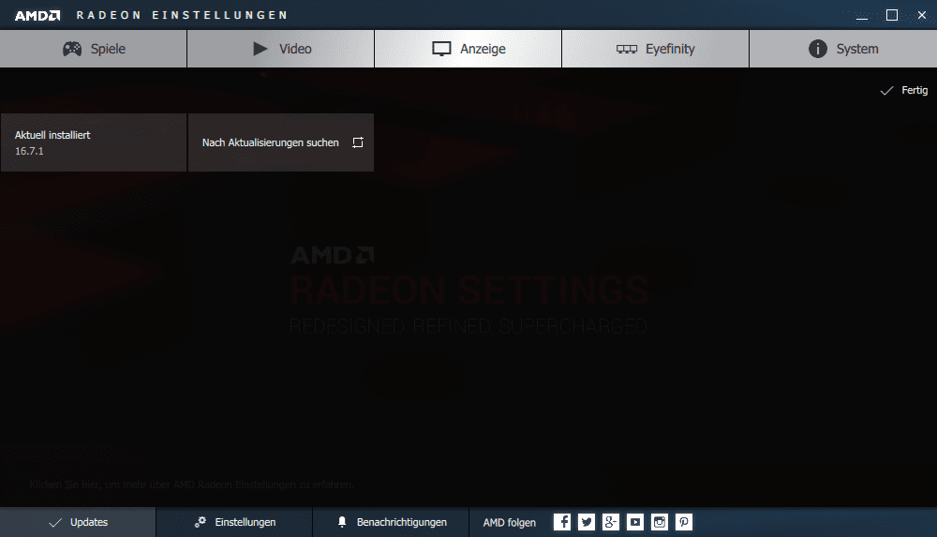This screenshot has height=537, width=937.
Task: Maximize the Radeon Einstellungen window
Action: click(892, 16)
